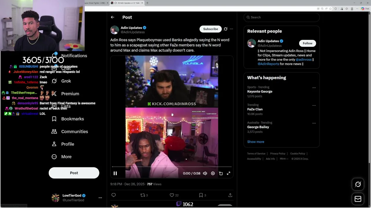Click Show more under What's happening

coord(256,142)
